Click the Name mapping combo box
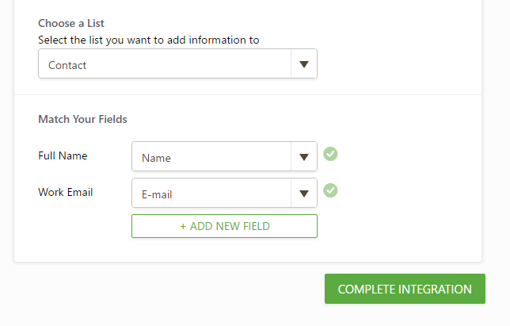The width and height of the screenshot is (510, 326). 211,157
